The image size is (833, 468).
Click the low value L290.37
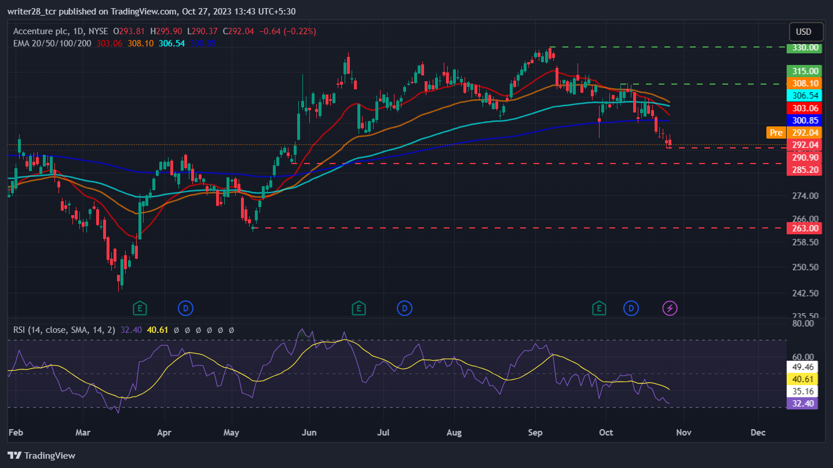(203, 31)
